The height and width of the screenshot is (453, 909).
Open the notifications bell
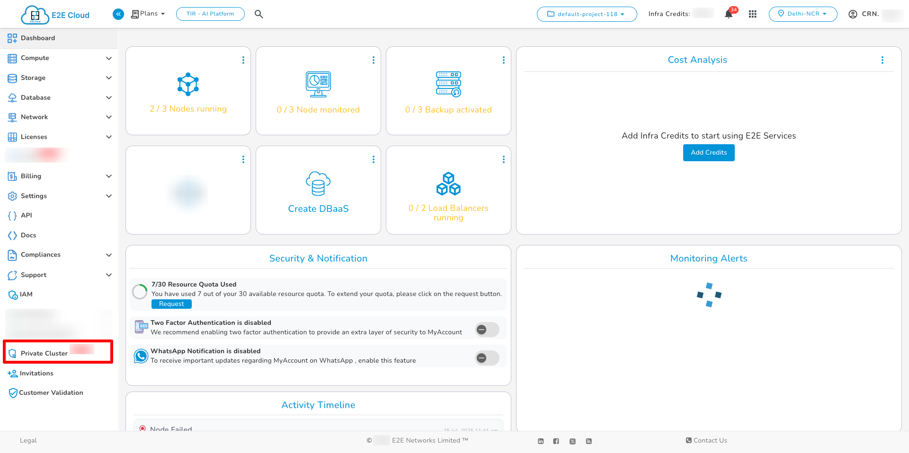click(x=728, y=14)
